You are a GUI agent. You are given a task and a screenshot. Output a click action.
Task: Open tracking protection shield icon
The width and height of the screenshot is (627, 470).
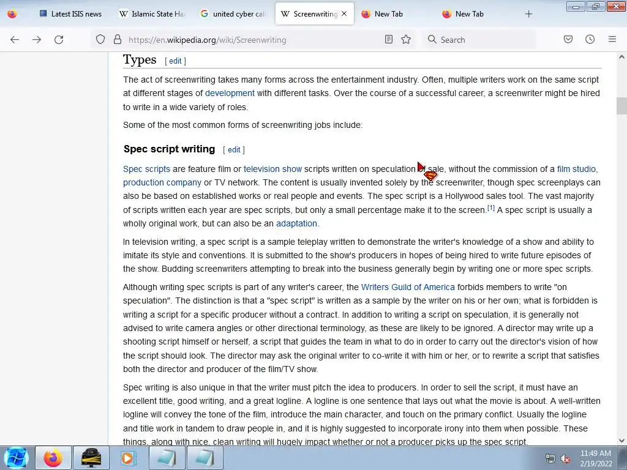tap(100, 39)
